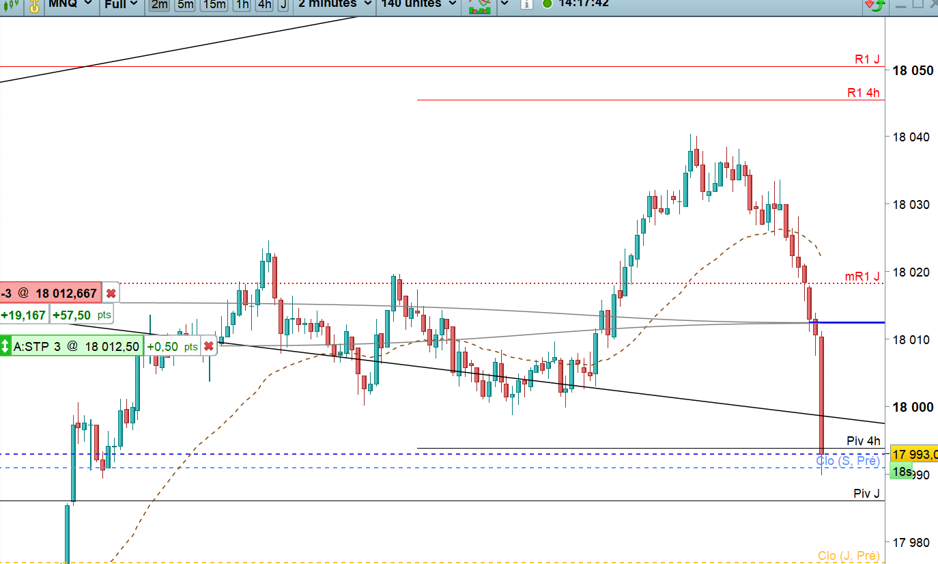Screen dimensions: 938x564
Task: Open the 2 minutes period dropdown
Action: click(335, 4)
